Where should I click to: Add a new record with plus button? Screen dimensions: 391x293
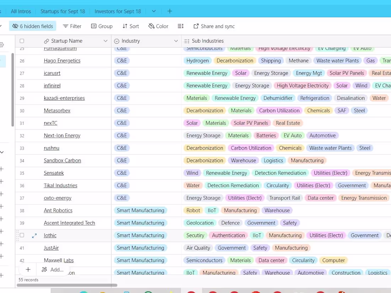click(28, 270)
